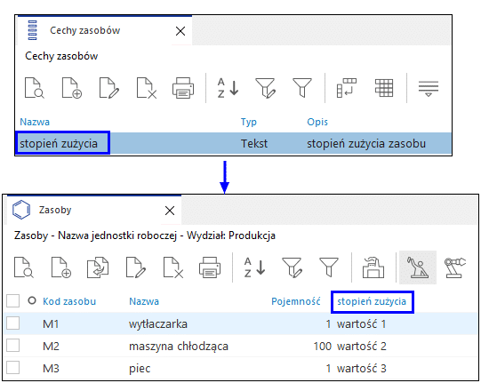Check the checkbox for resource M1

click(x=12, y=323)
